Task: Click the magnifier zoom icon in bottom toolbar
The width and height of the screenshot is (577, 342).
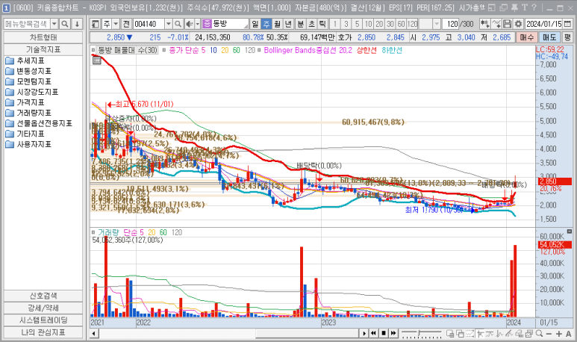Action: [x=539, y=334]
